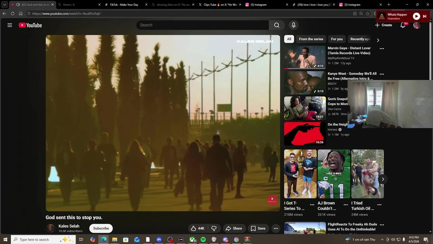This screenshot has height=244, width=433.
Task: Open the browser home page
Action: (x=21, y=14)
